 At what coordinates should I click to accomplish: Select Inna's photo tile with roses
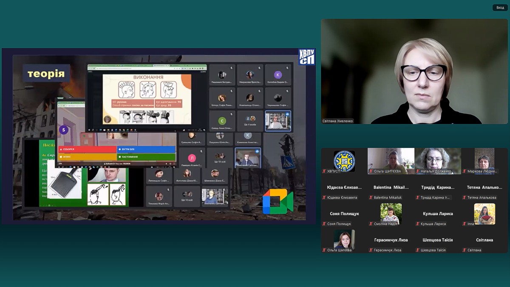pyautogui.click(x=484, y=213)
